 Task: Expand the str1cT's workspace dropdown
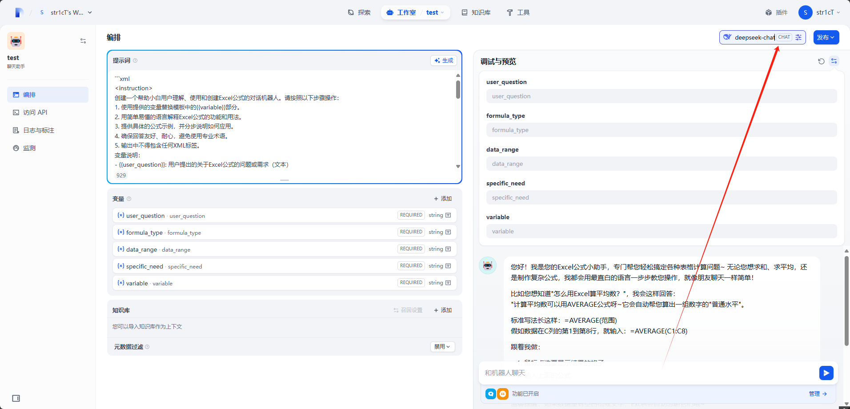[66, 12]
